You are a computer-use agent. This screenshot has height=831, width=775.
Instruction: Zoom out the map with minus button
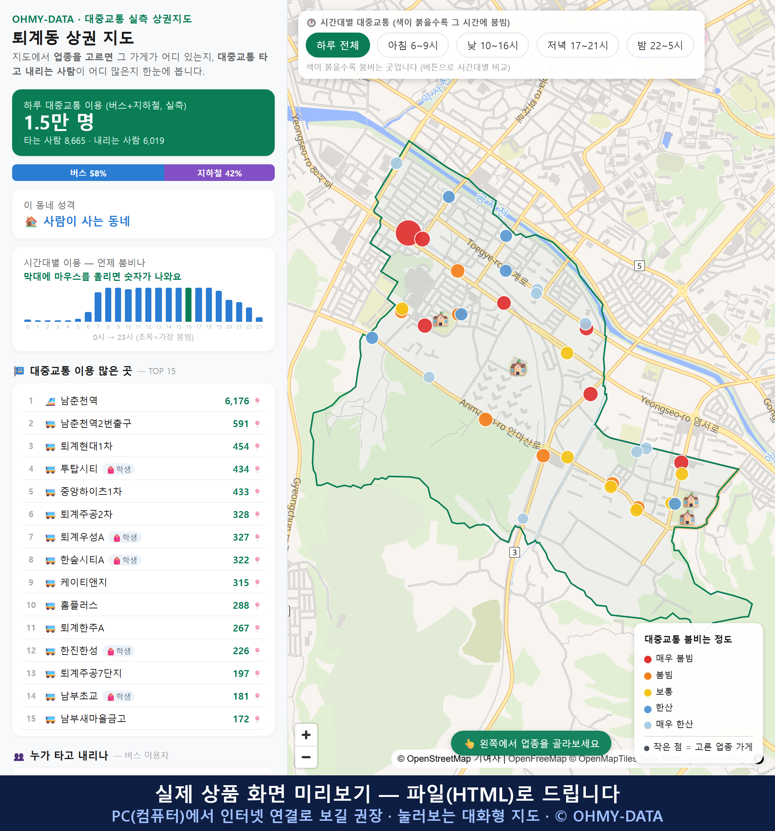(306, 757)
